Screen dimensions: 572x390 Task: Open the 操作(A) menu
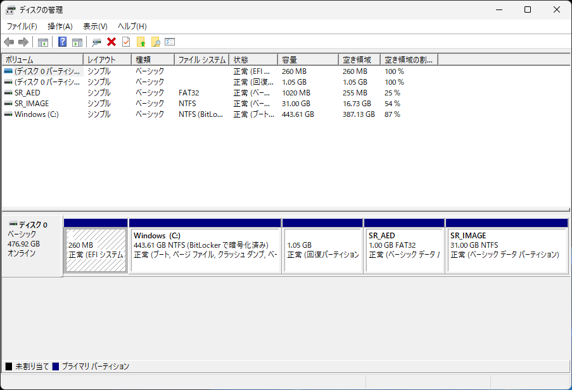(x=60, y=27)
